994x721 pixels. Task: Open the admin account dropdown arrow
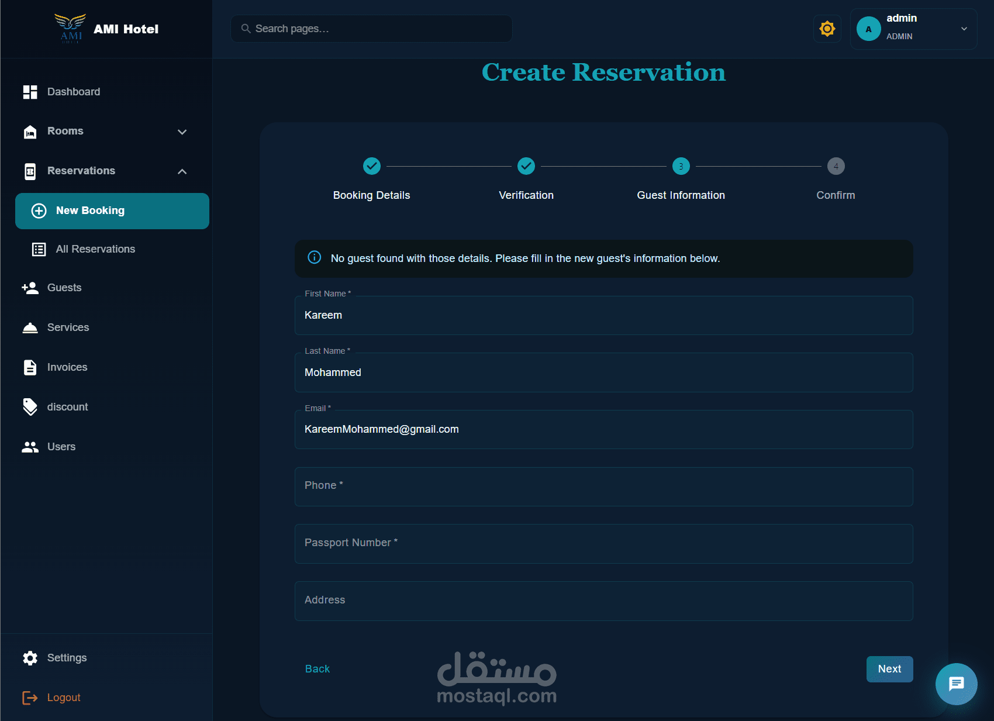tap(964, 29)
